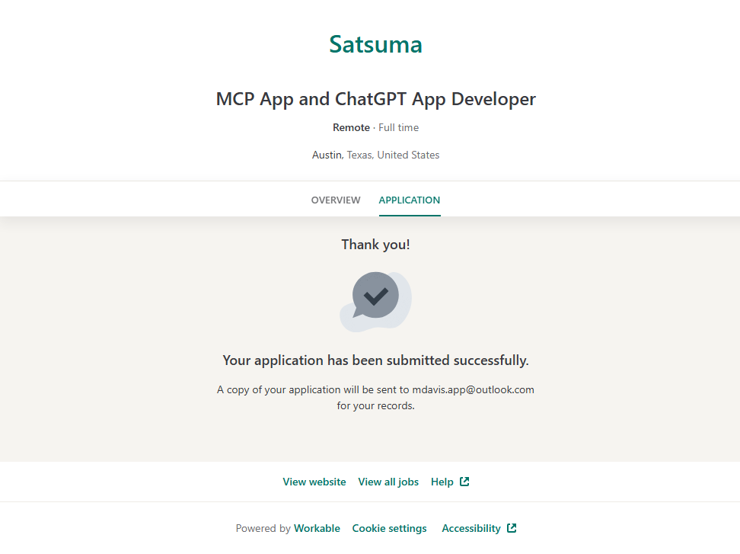Click the application submitted successfully message

point(375,360)
